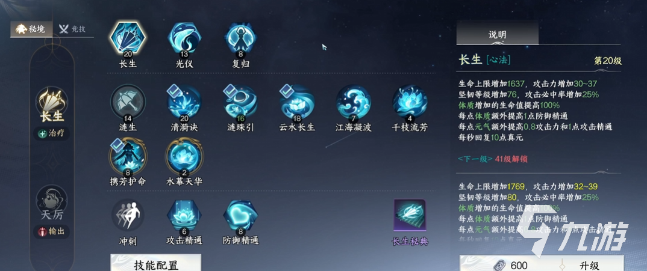Select the 水幕天华 skill icon
Screen dimensions: 647x271
click(x=184, y=156)
